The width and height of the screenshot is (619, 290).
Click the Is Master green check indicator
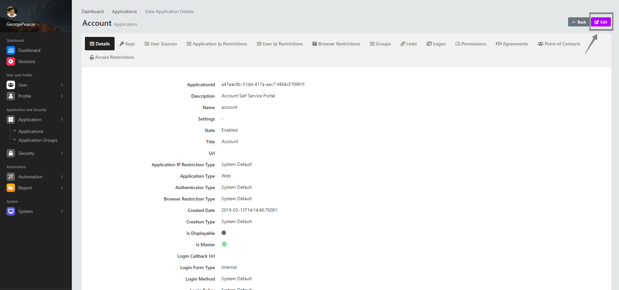click(x=224, y=244)
